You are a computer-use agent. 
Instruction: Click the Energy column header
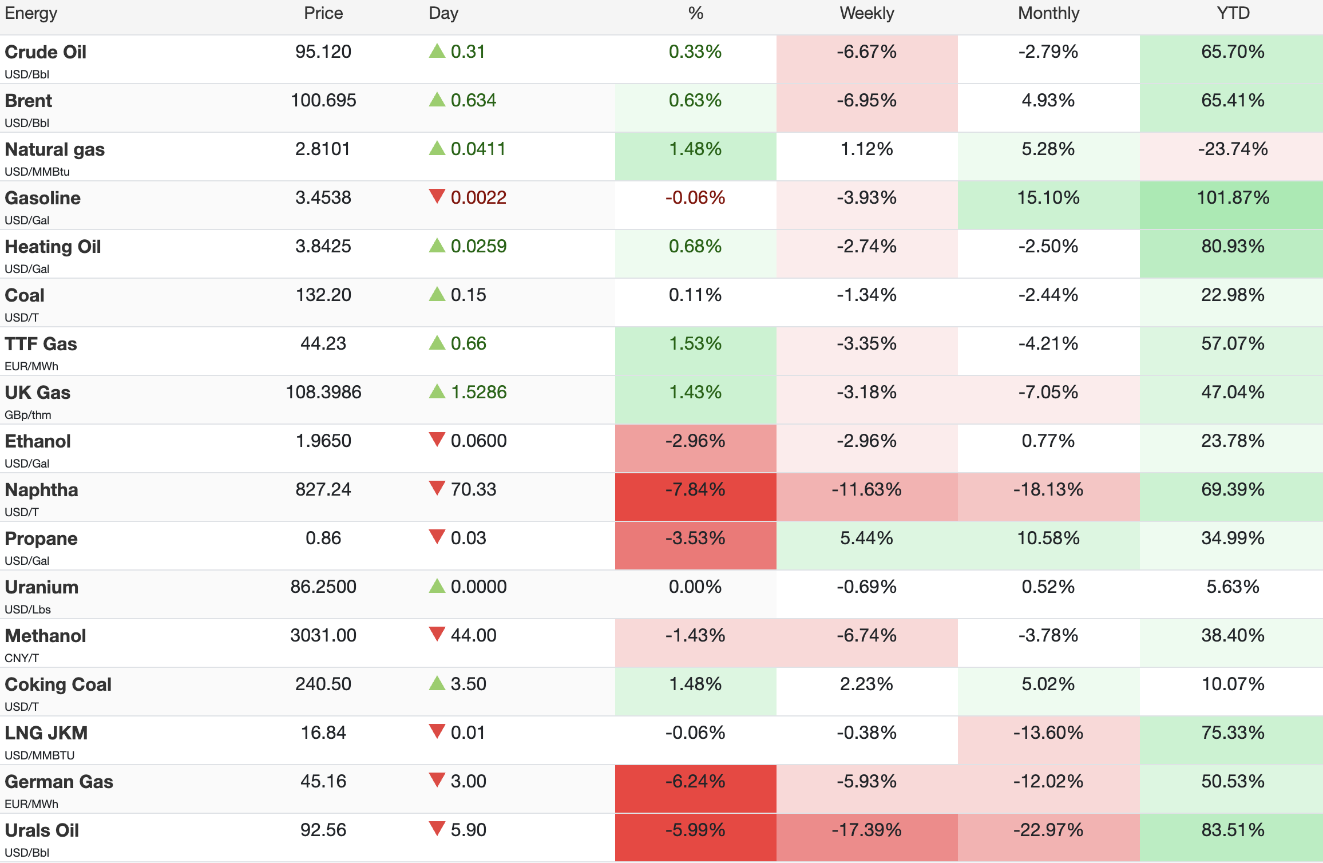31,13
